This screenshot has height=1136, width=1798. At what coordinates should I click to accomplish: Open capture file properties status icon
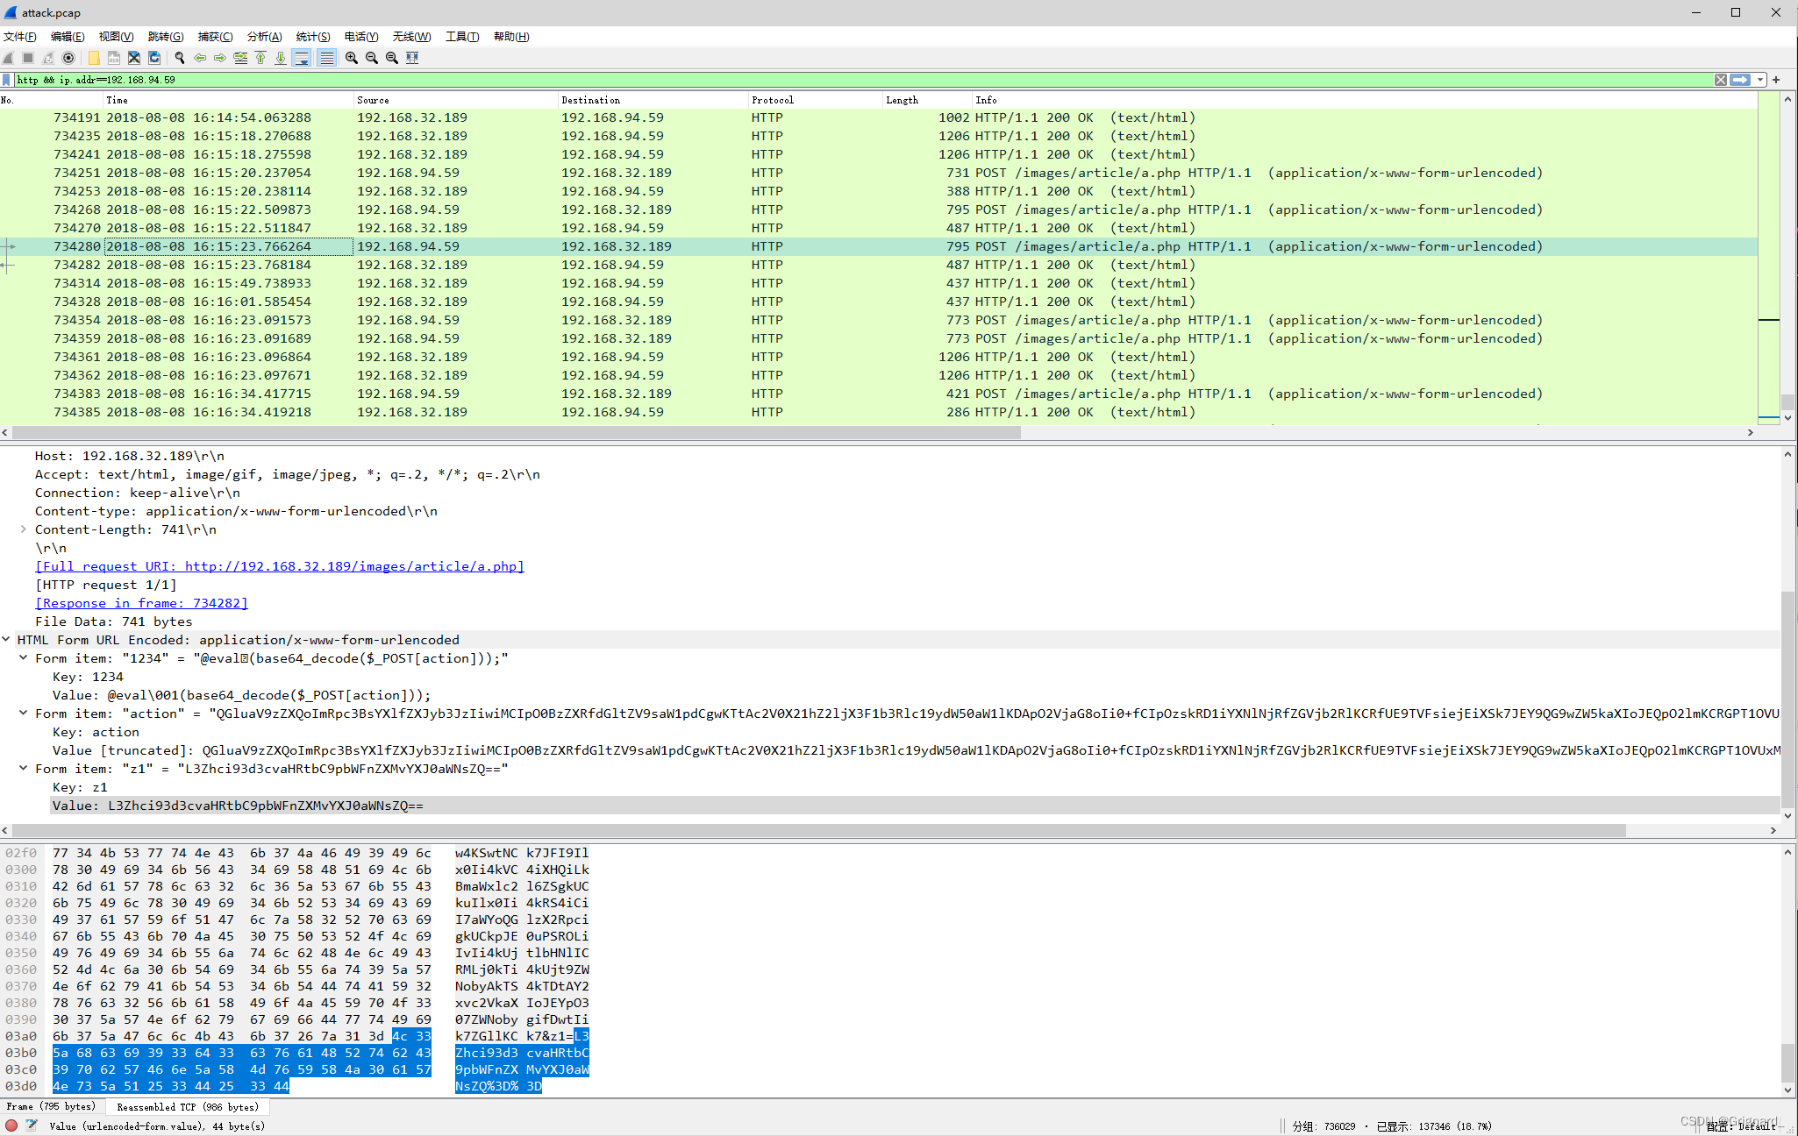pos(32,1125)
